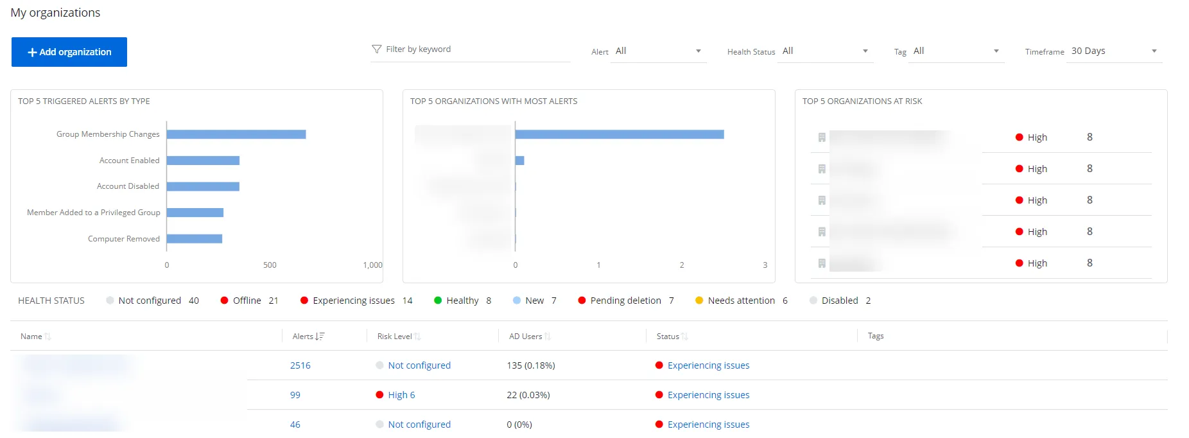This screenshot has height=438, width=1189.
Task: Sort table by AD Users column
Action: pos(530,337)
